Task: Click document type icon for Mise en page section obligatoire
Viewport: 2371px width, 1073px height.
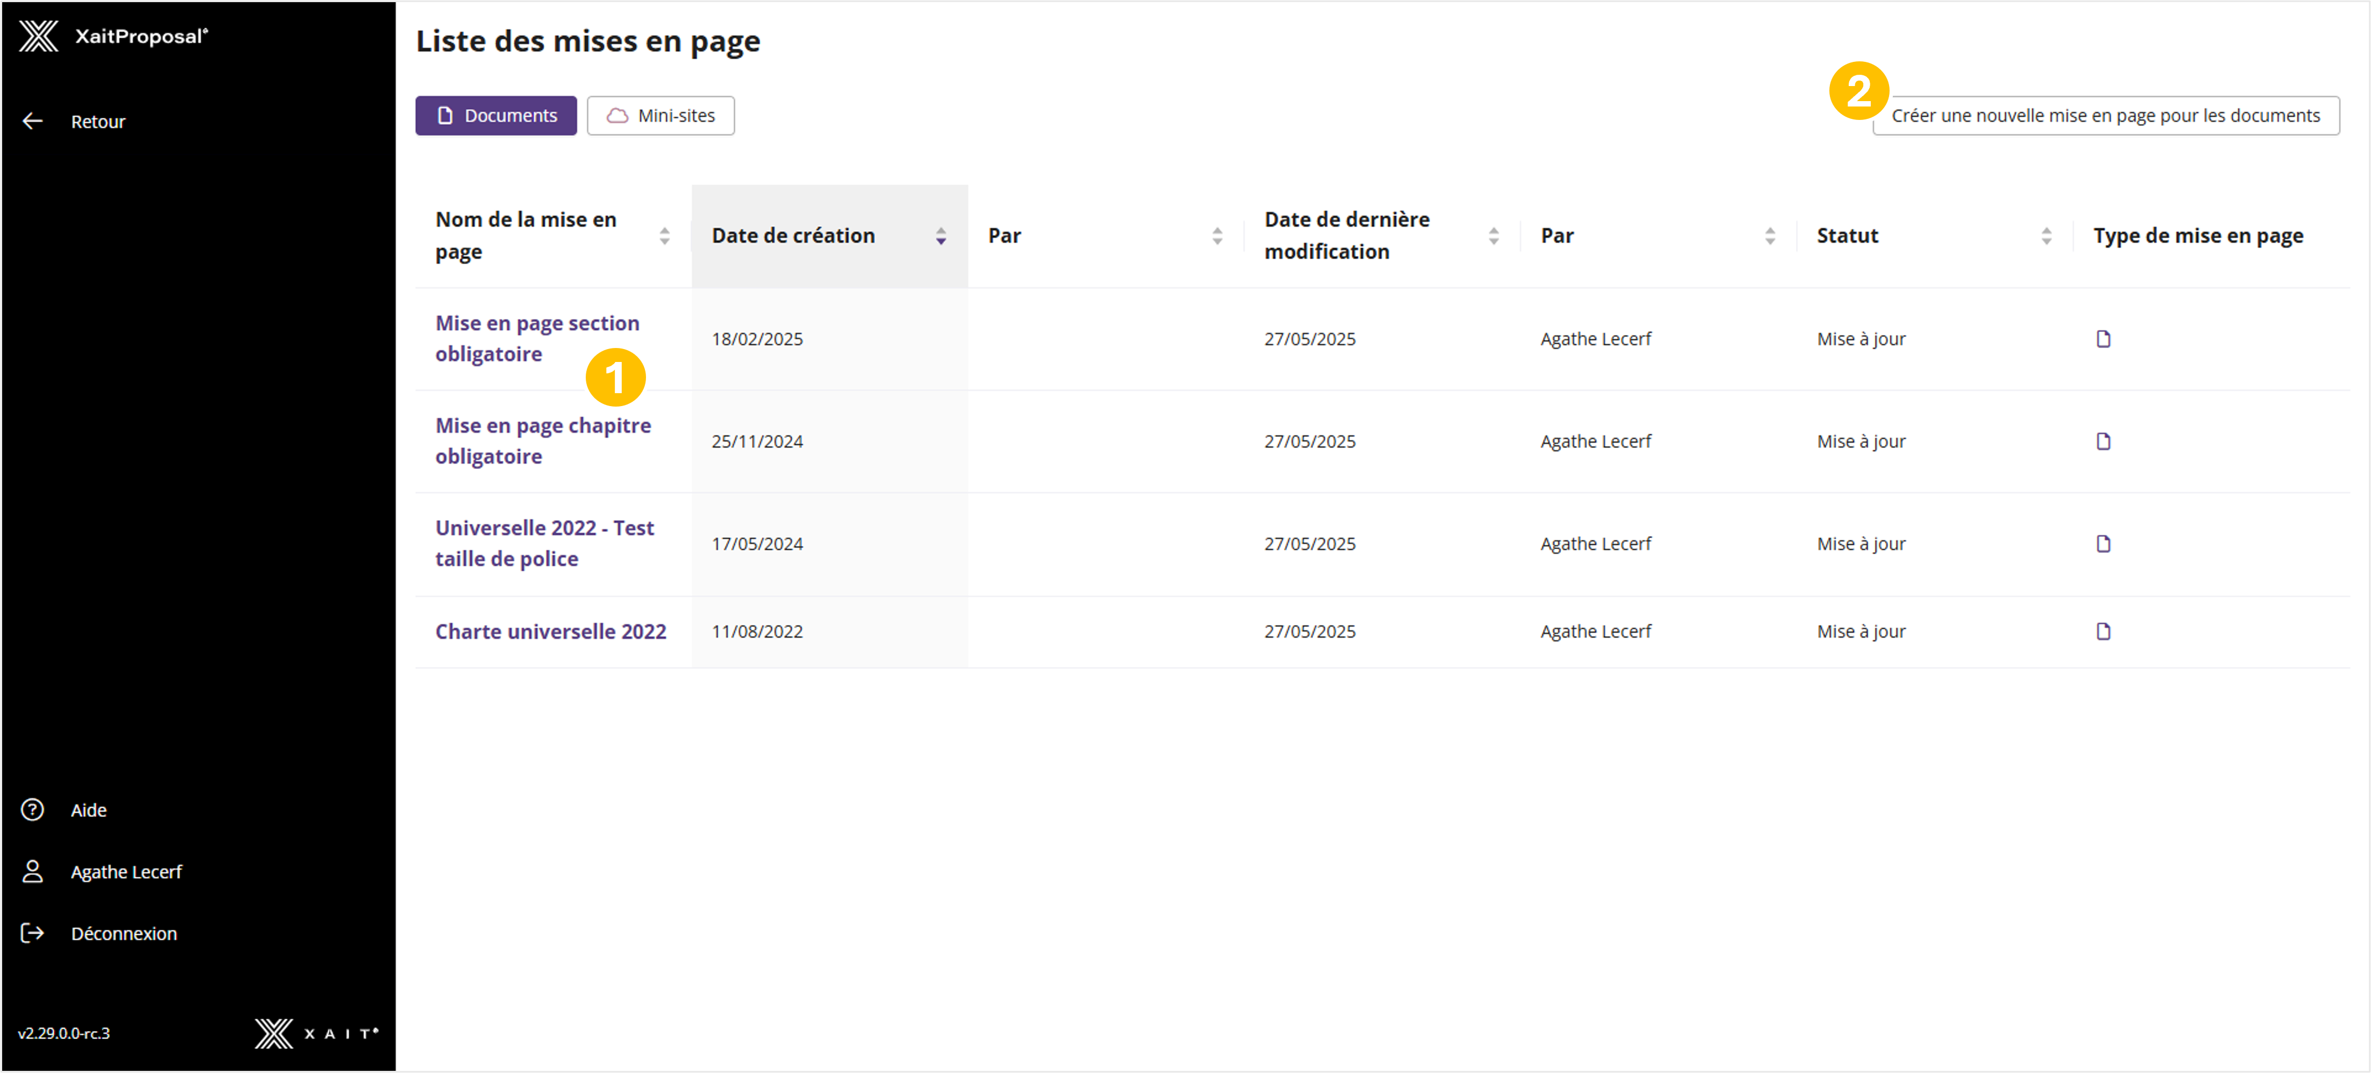Action: (2103, 339)
